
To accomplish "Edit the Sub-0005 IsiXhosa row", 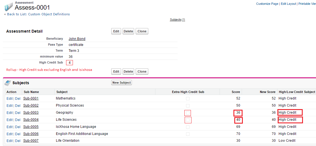I will click(9, 127).
